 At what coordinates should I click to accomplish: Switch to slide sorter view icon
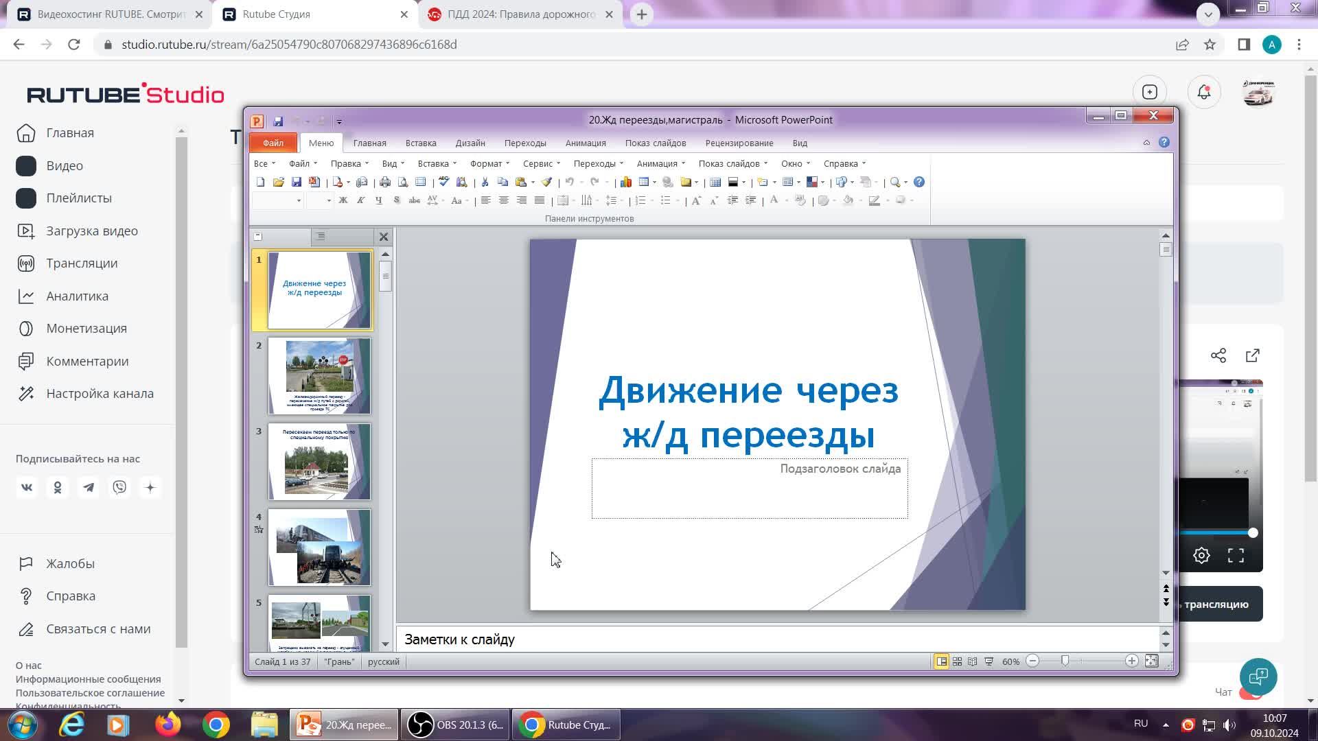tap(957, 661)
